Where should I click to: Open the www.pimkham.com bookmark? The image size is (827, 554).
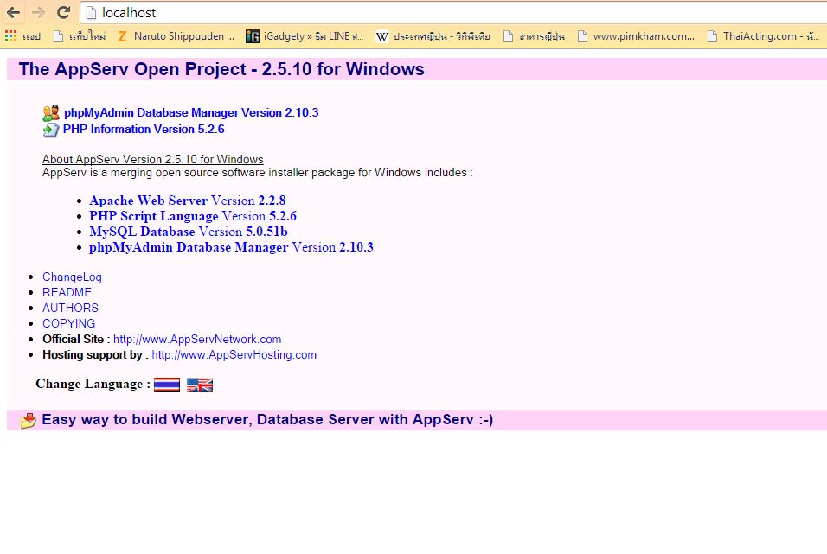(636, 35)
